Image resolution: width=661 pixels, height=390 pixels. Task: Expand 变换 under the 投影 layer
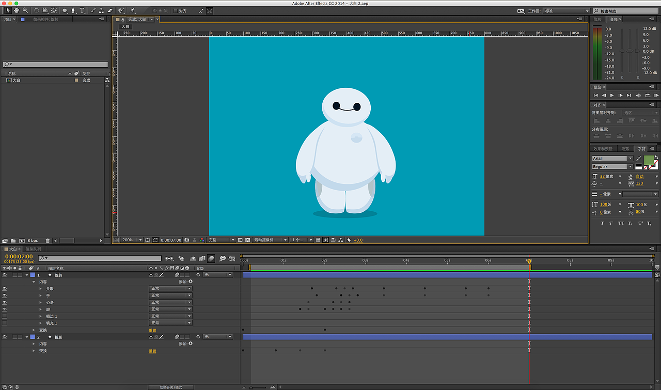click(34, 351)
